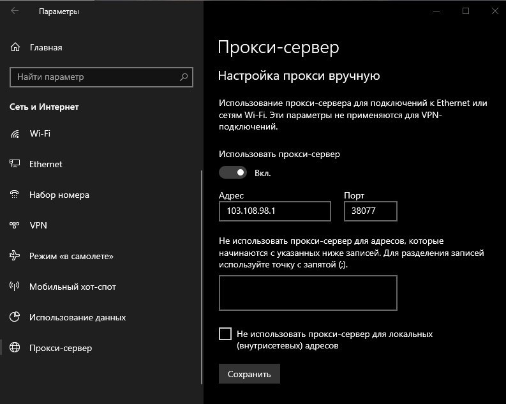Close the Параметры window

(x=495, y=11)
